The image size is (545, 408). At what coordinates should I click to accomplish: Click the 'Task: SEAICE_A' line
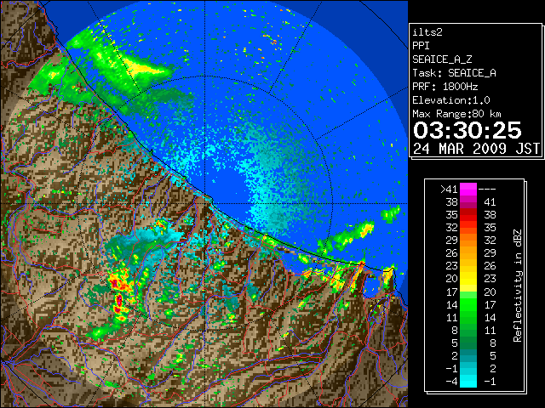coord(454,73)
